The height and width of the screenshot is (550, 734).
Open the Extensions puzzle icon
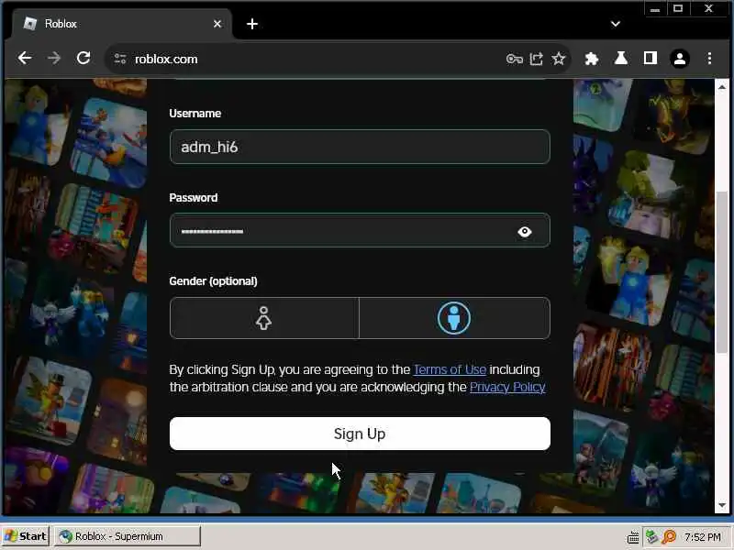click(592, 59)
